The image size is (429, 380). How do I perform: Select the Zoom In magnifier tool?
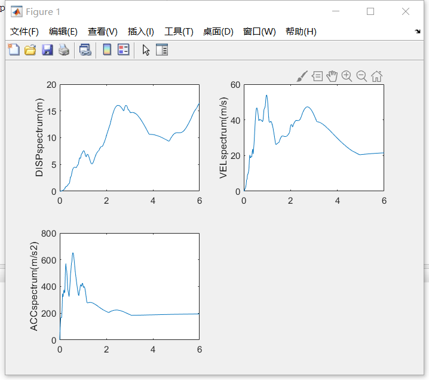tap(347, 76)
